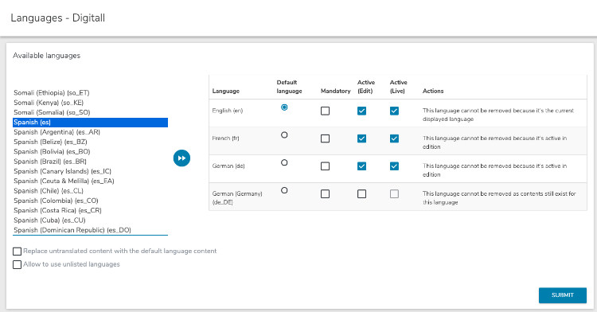
Task: Select Spanish (Bolivia) (es_BO) in list
Action: pyautogui.click(x=90, y=152)
